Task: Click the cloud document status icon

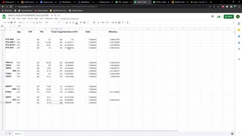Action: click(x=59, y=15)
